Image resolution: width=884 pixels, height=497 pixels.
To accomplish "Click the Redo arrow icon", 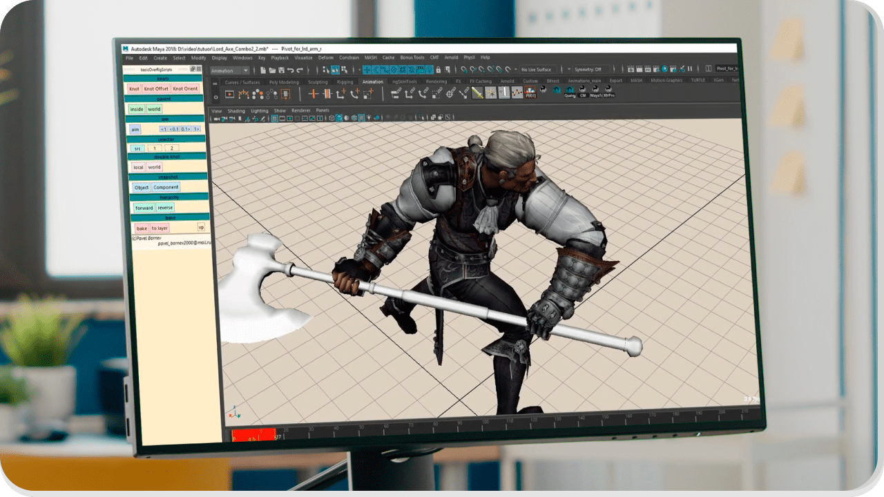I will 300,70.
